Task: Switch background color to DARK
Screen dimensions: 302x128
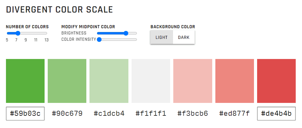Action: click(x=184, y=37)
